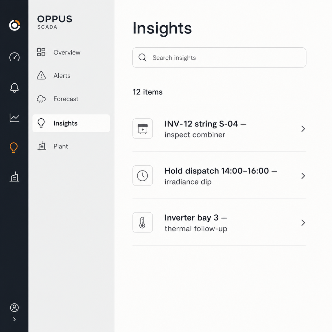The image size is (332, 332).
Task: Open notifications bell icon in dark rail
Action: 14,88
